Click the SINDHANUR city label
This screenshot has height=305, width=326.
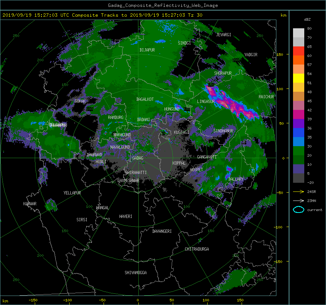click(223, 131)
